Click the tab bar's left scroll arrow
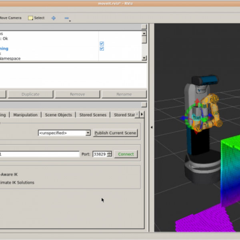240x240 pixels. 137,114
